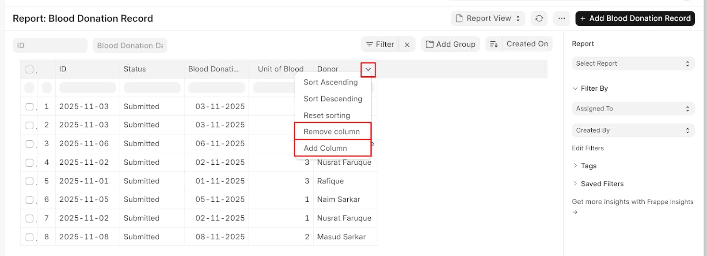Click the Blood Donati... column header
Image resolution: width=707 pixels, height=256 pixels.
(217, 69)
